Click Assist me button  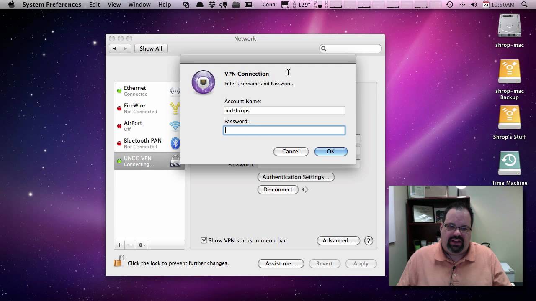coord(281,263)
